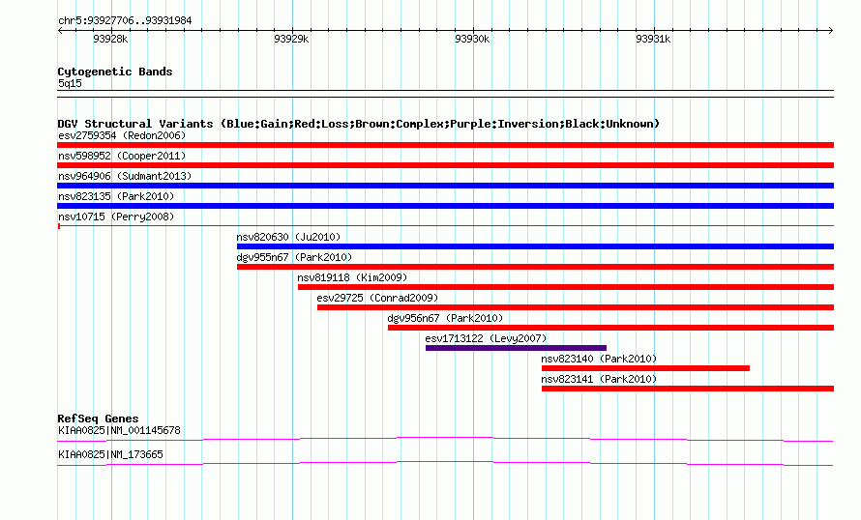The width and height of the screenshot is (861, 520).
Task: Click the red loss bar of dgv955n67
Action: [535, 267]
